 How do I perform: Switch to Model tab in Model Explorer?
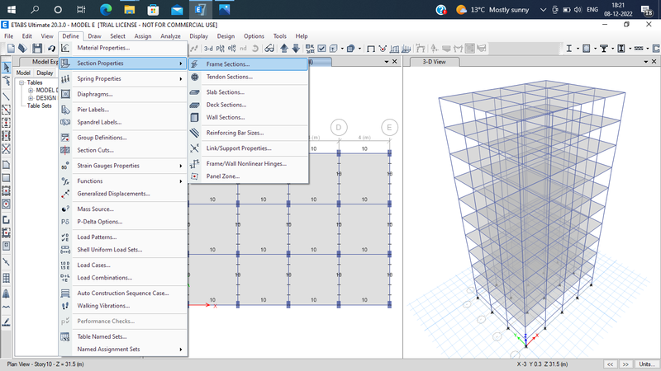click(x=23, y=73)
